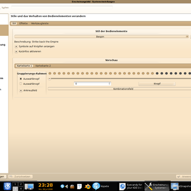Open the volume speaker tray icon
Viewport: 191px width, 191px height.
[67, 186]
